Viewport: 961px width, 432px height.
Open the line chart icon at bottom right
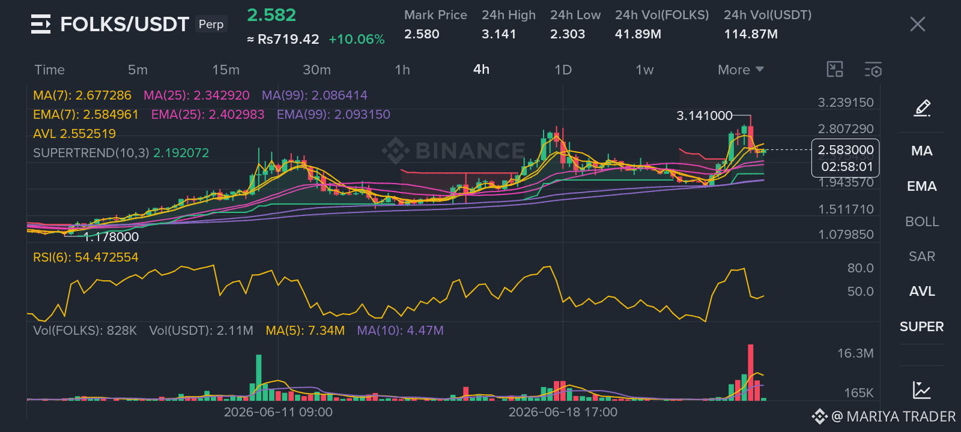[921, 389]
